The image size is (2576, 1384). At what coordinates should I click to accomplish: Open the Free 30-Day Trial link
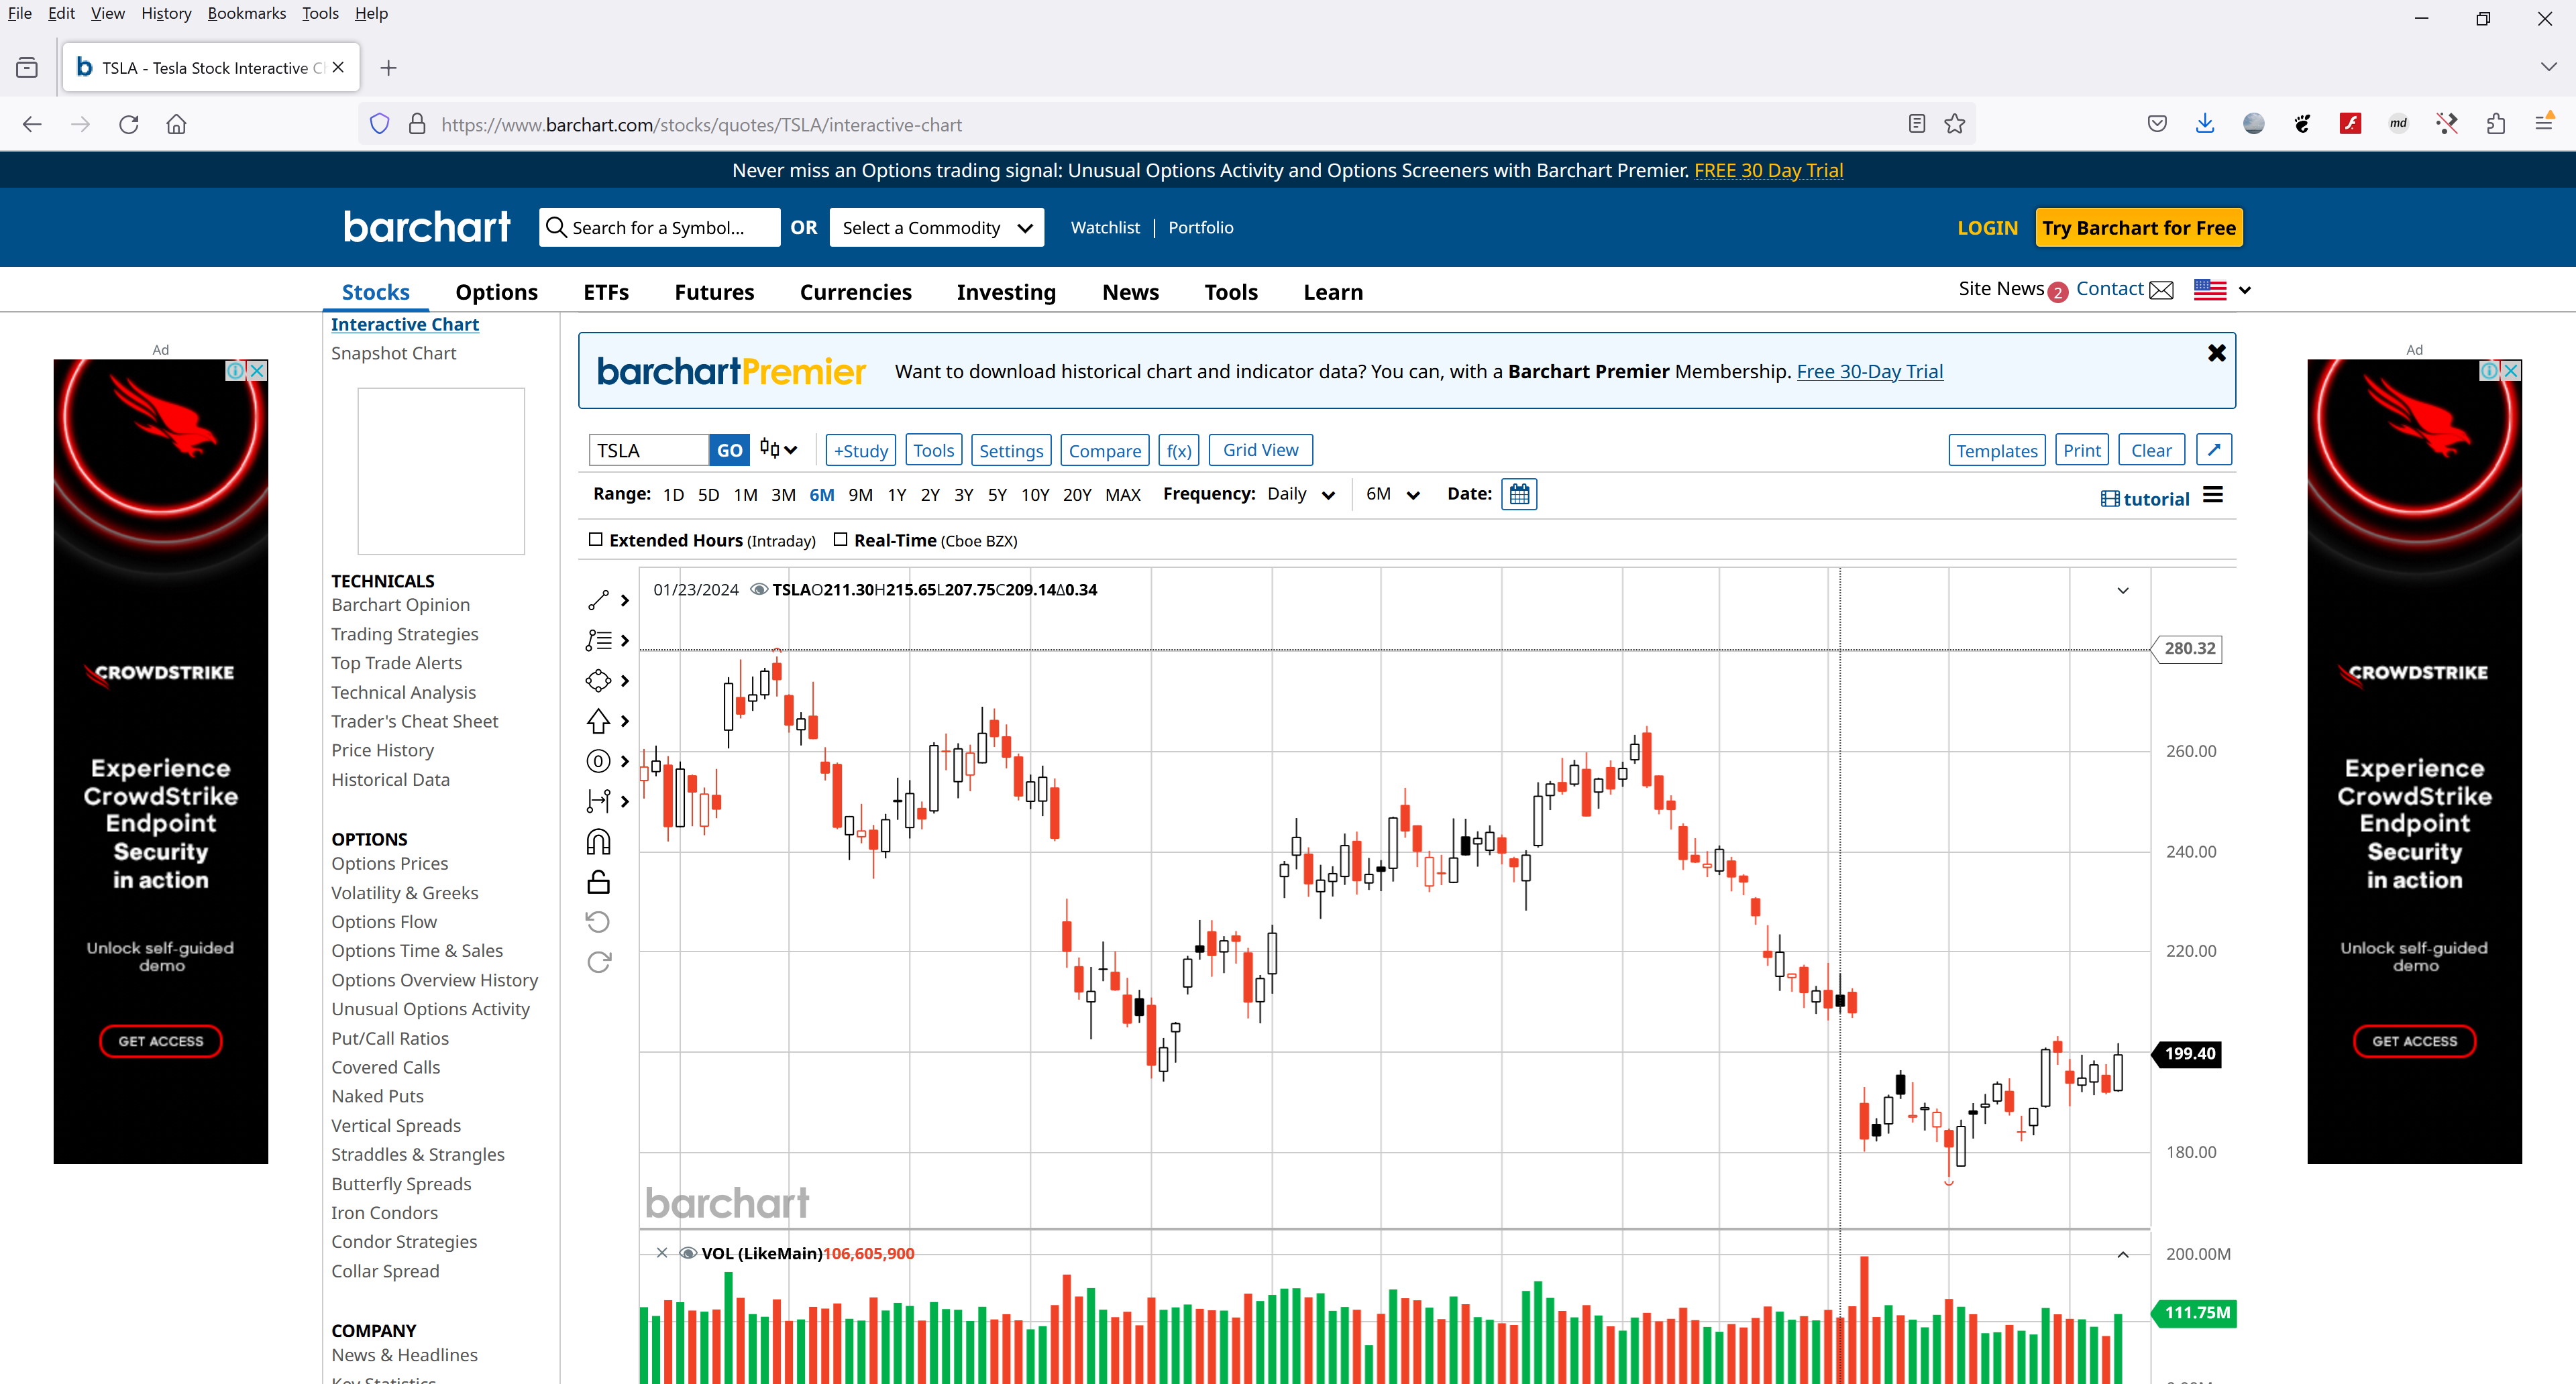point(1869,371)
